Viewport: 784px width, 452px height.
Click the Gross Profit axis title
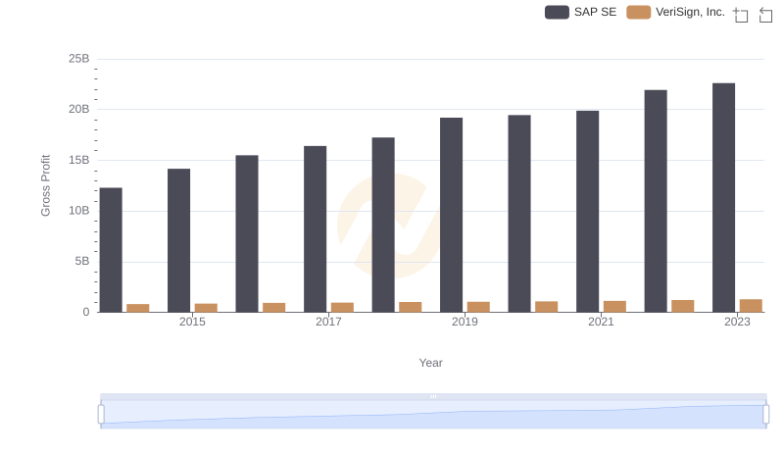point(45,185)
